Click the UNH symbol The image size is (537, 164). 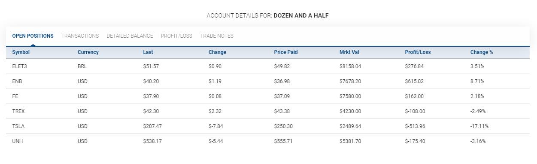click(x=17, y=141)
